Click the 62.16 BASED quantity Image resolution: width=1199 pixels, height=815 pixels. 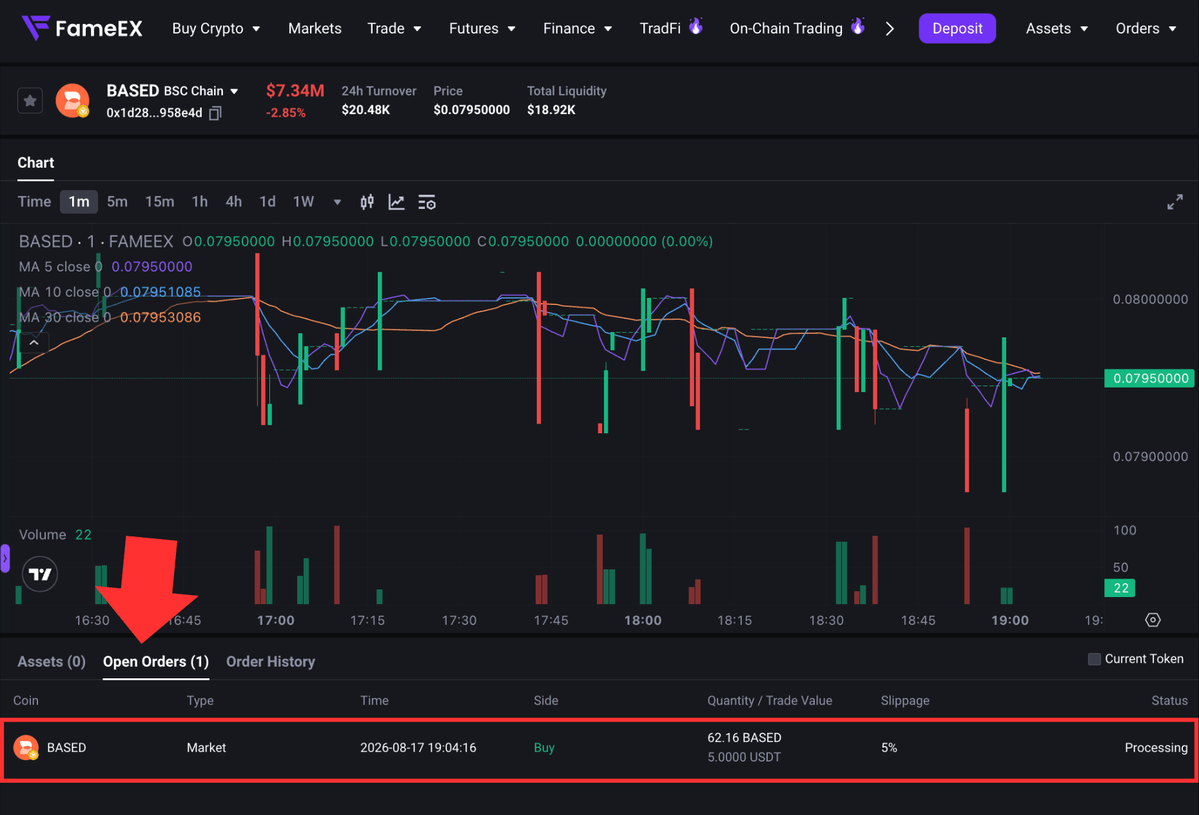[x=745, y=738]
